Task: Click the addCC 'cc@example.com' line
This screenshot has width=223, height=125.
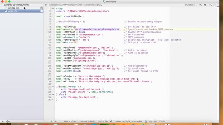Action: [76, 58]
